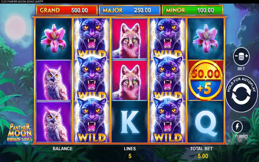The width and height of the screenshot is (259, 162).
Task: Click the 50.00 +5 gold coin symbol
Action: pos(206,80)
